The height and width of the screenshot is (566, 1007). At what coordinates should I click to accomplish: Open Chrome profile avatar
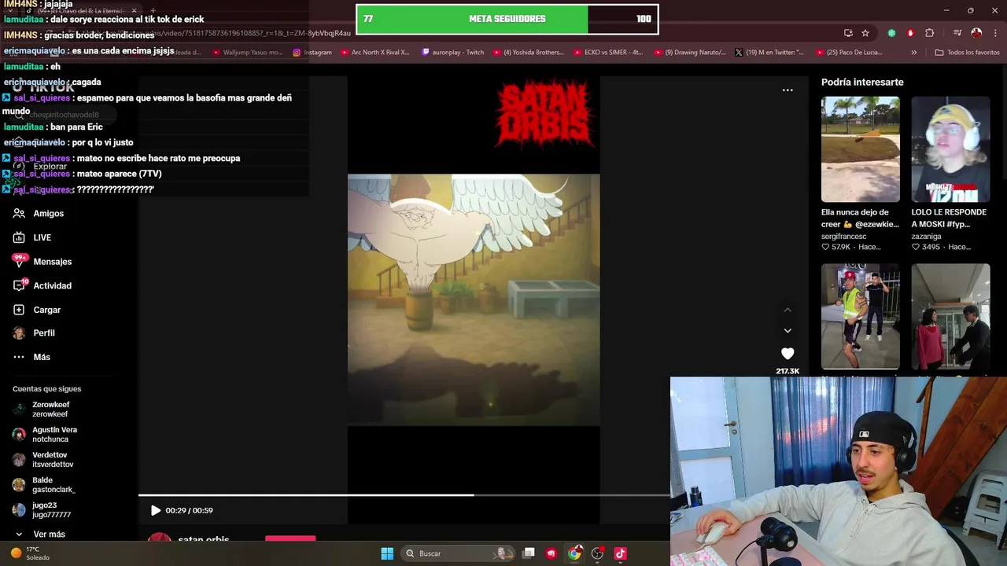point(976,33)
